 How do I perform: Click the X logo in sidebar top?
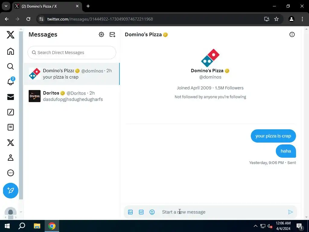point(11,35)
